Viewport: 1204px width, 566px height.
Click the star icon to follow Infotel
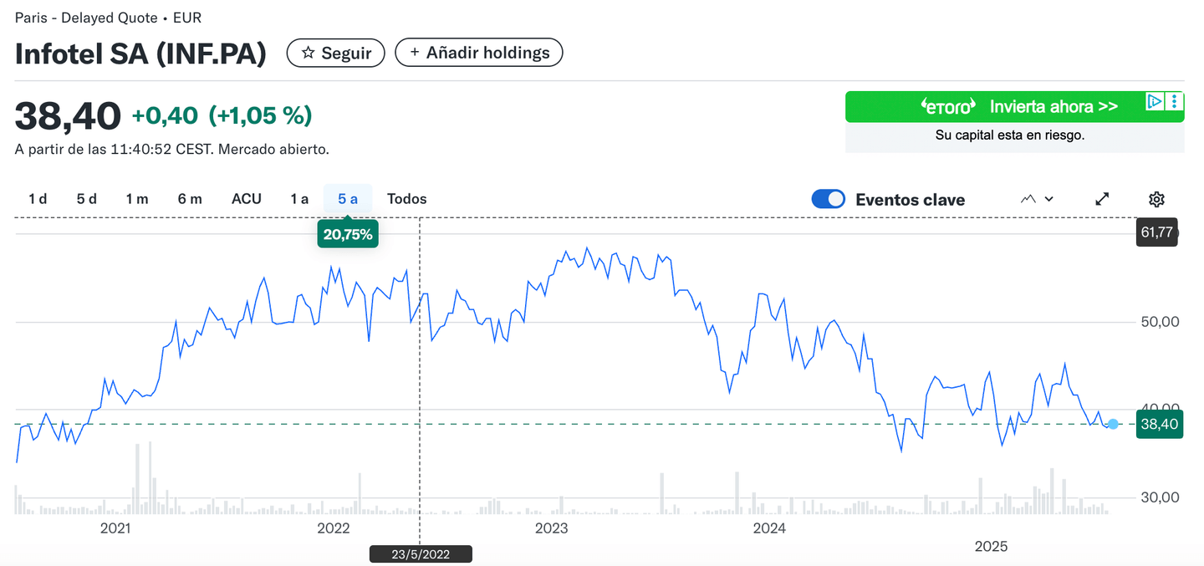(308, 53)
